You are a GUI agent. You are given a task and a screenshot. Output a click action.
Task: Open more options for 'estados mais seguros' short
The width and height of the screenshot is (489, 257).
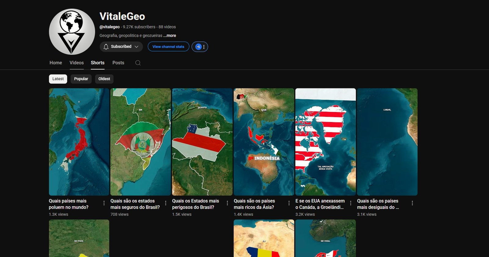pyautogui.click(x=166, y=203)
